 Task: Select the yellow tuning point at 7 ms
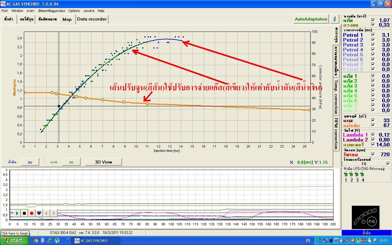pyautogui.click(x=103, y=100)
